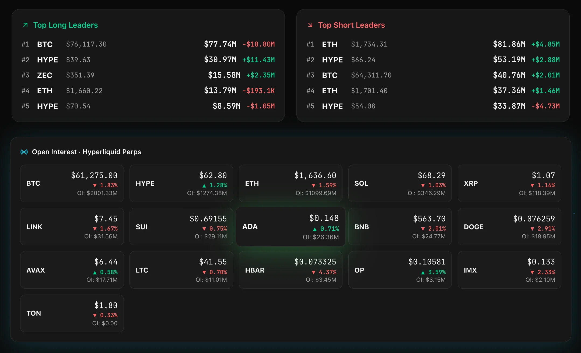
Task: Select the SUI perp card
Action: (x=181, y=227)
